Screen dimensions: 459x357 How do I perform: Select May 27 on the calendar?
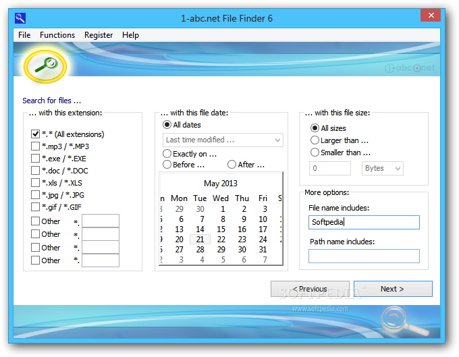pos(179,249)
